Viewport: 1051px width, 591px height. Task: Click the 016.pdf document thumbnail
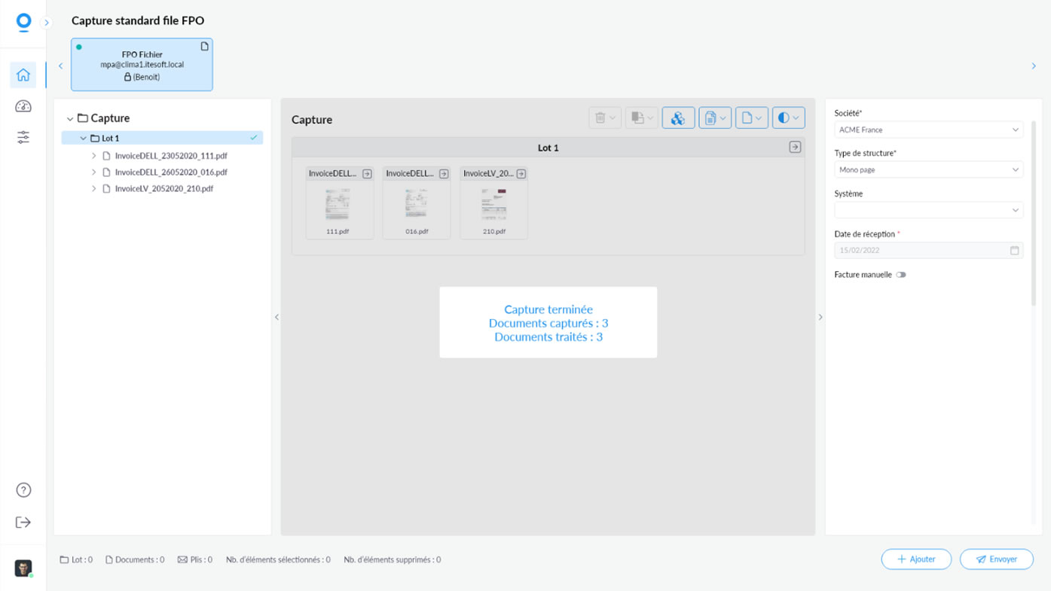(417, 205)
